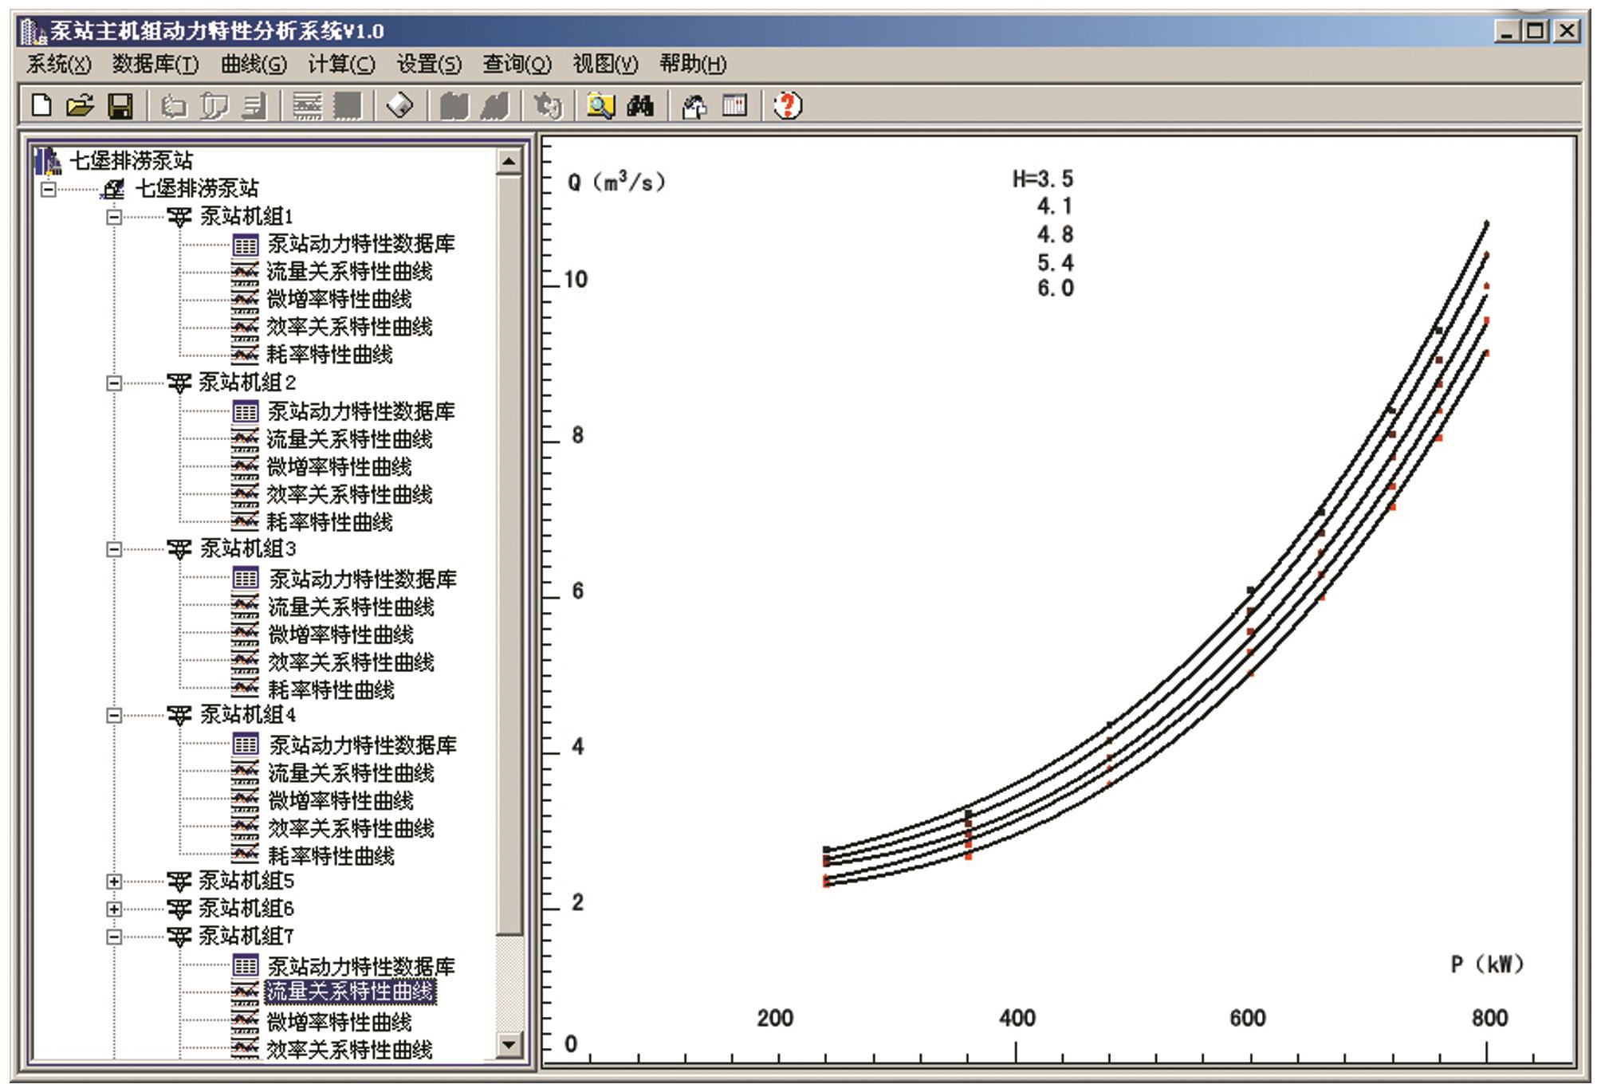The width and height of the screenshot is (1601, 1092).
Task: Click the binoculars find icon
Action: 640,105
